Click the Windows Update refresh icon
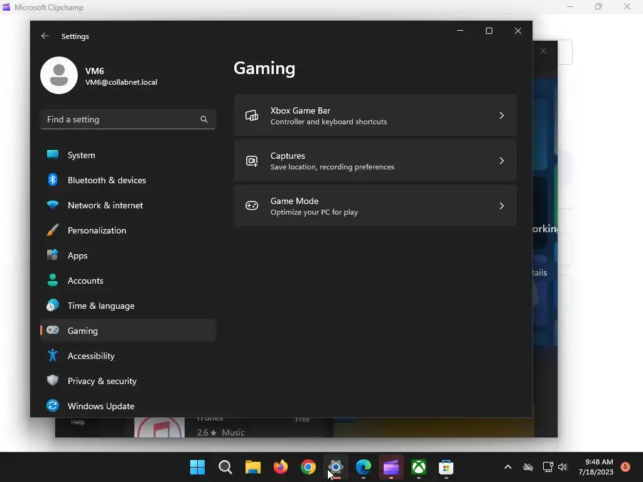643x482 pixels. pos(53,405)
